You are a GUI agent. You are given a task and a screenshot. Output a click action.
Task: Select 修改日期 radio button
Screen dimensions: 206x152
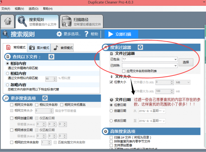pos(111,121)
